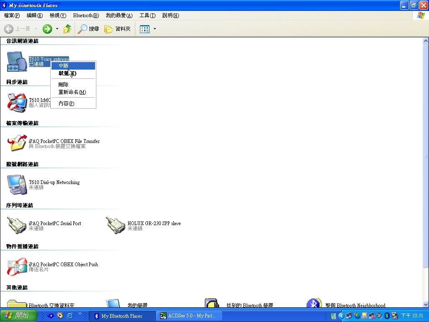The width and height of the screenshot is (429, 322).
Task: Click the Views icon in toolbar
Action: click(x=145, y=29)
